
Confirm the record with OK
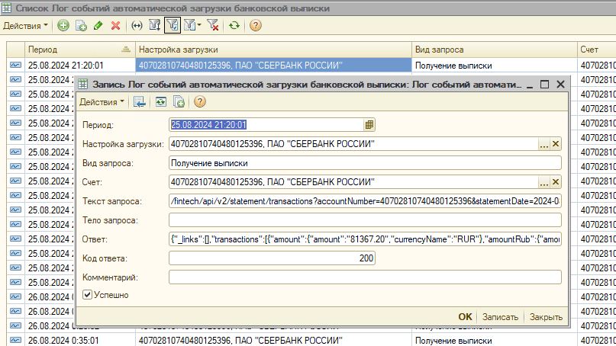click(x=465, y=317)
